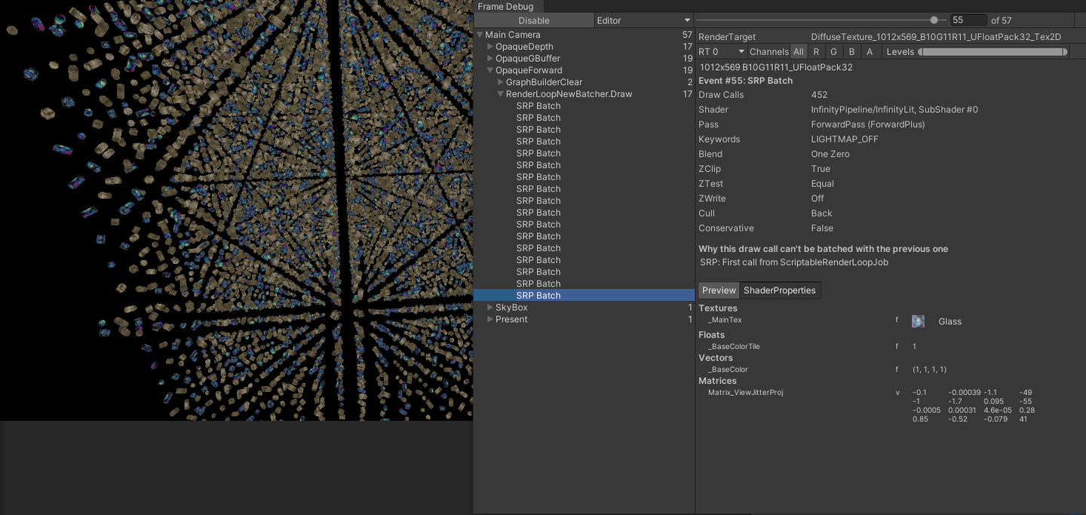Collapse the RenderLoopNewBatcher.Draw node

point(501,94)
